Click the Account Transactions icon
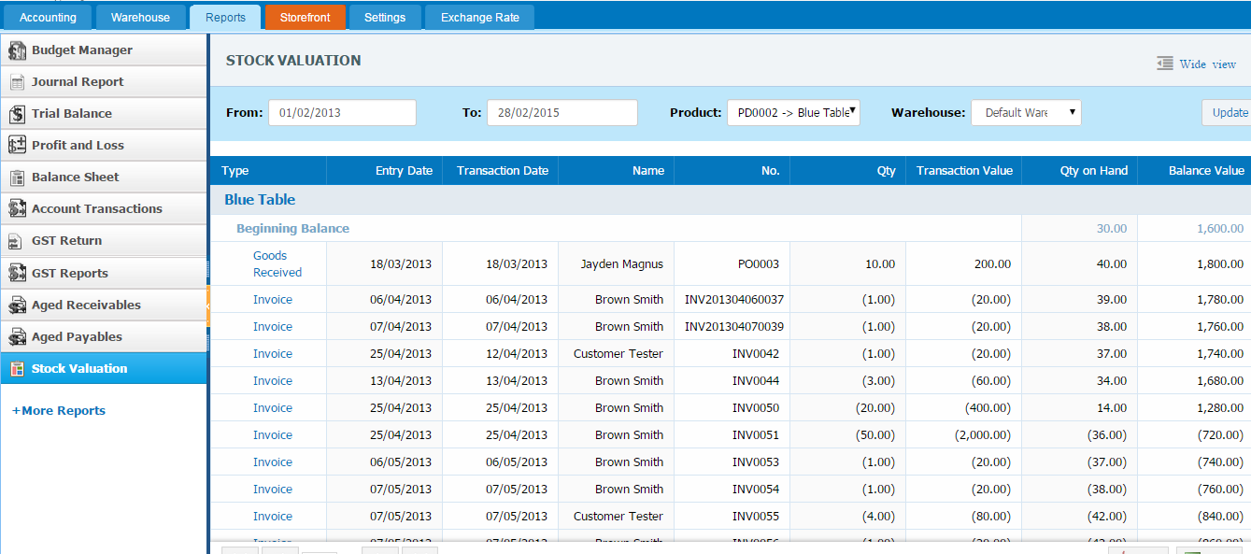Screen dimensions: 1251x554 point(17,209)
